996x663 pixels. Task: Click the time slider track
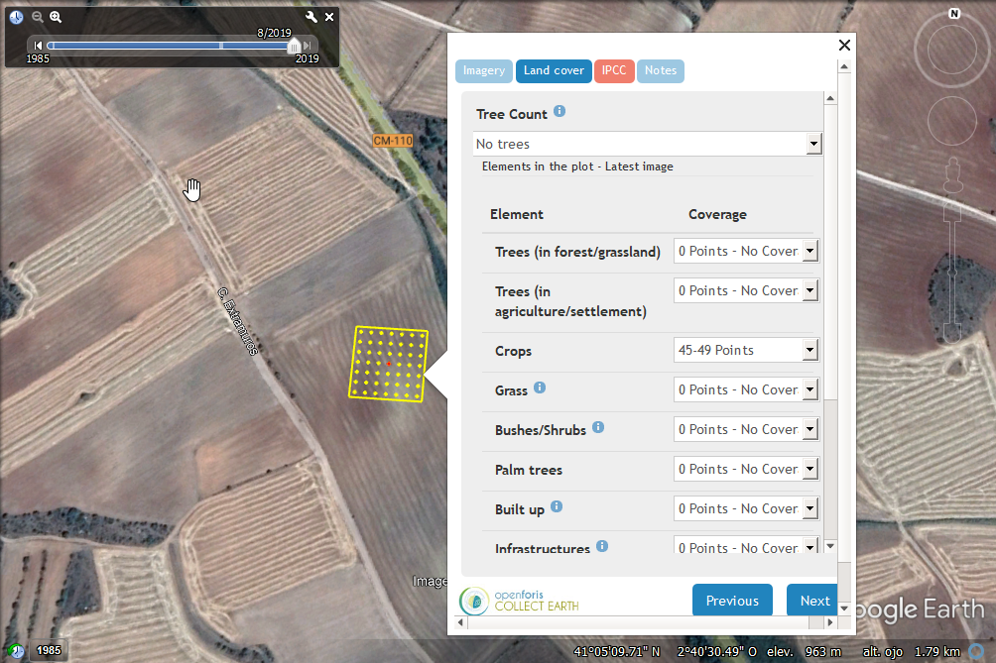tap(169, 46)
